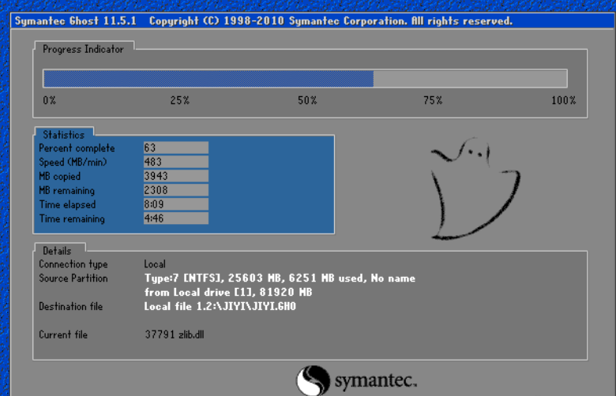Click the 25% progress marker

(x=180, y=100)
